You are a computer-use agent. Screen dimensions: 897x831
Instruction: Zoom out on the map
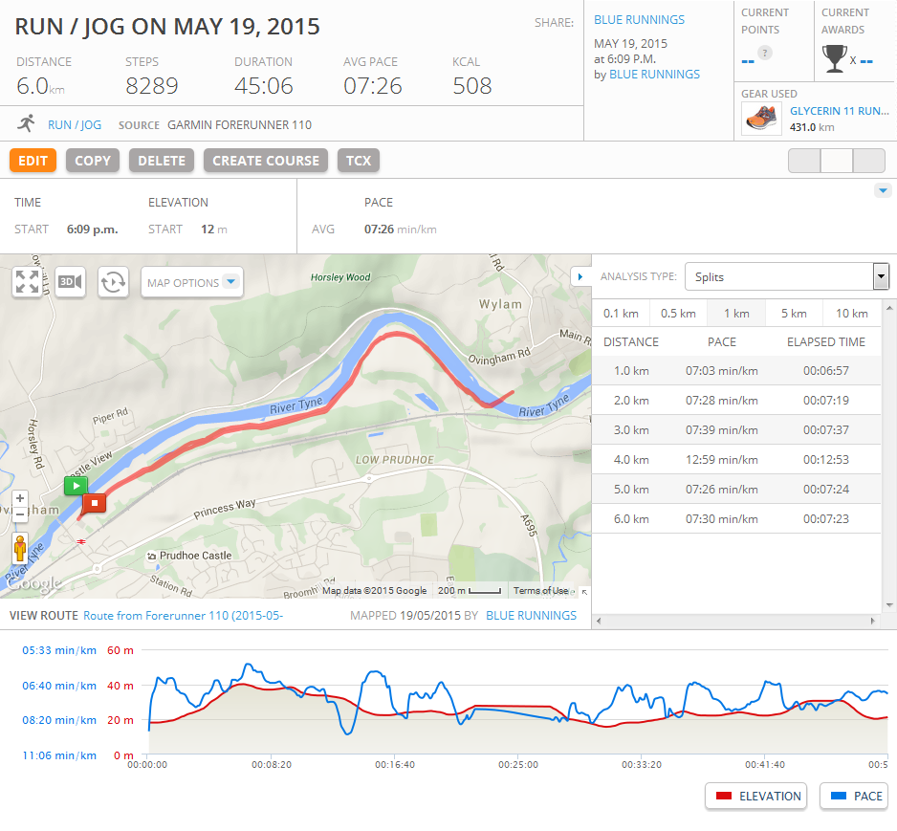coord(20,514)
